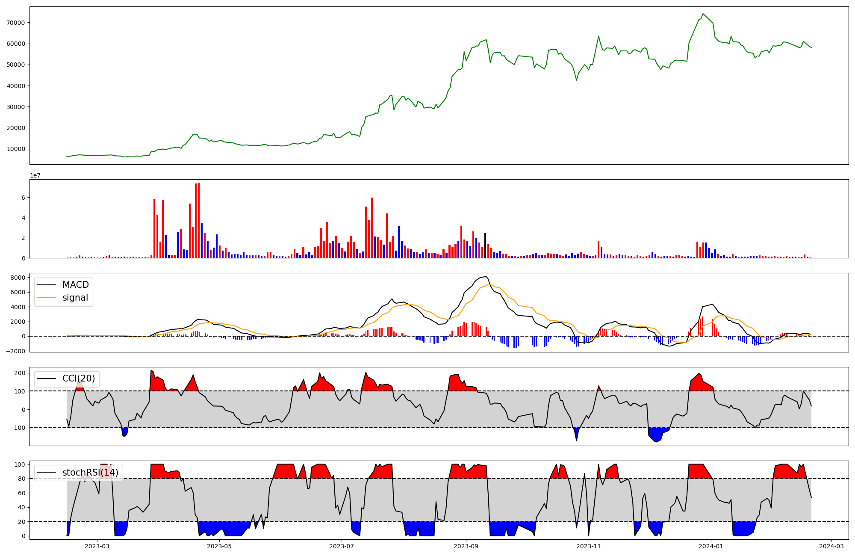
Task: Click the stochRSI(14) legend entry
Action: pyautogui.click(x=90, y=473)
